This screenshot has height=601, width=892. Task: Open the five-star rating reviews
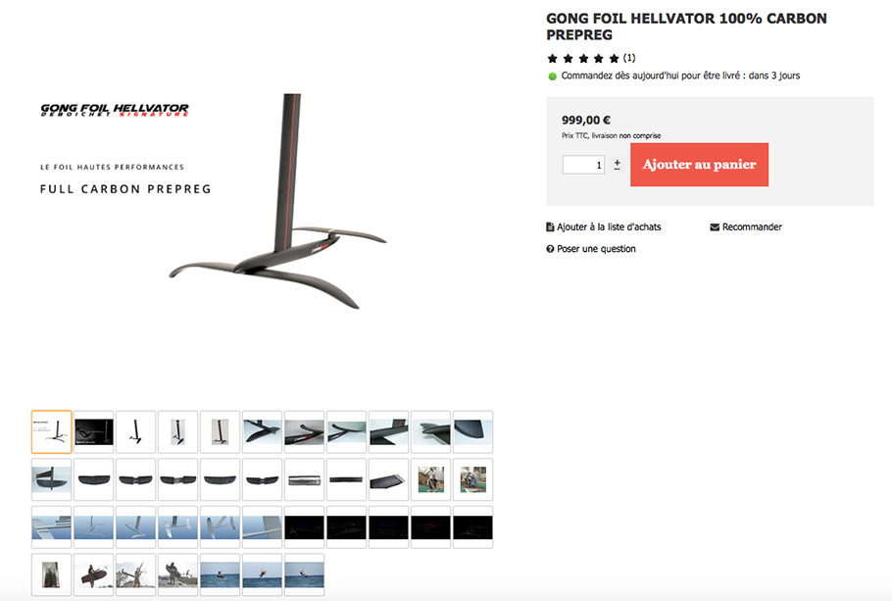(x=583, y=58)
